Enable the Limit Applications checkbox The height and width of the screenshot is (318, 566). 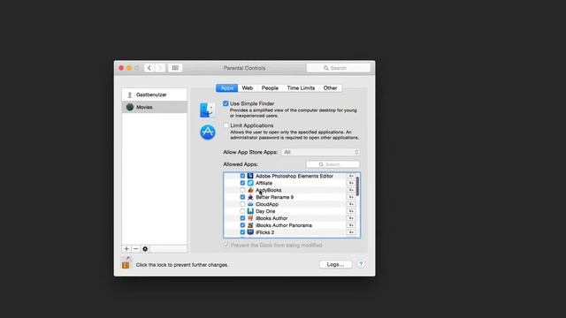(226, 125)
